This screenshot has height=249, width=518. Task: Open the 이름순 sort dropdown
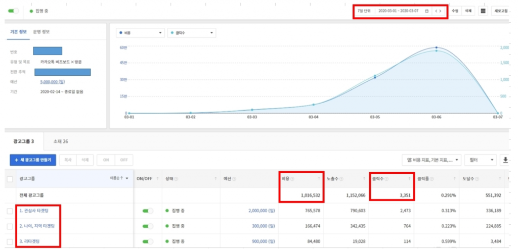coord(119,178)
